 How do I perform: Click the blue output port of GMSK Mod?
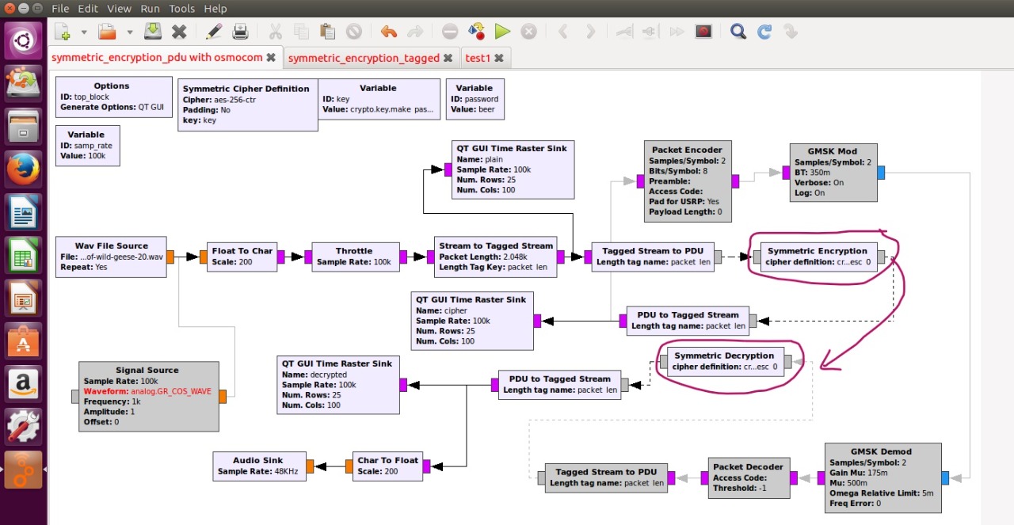click(x=881, y=173)
